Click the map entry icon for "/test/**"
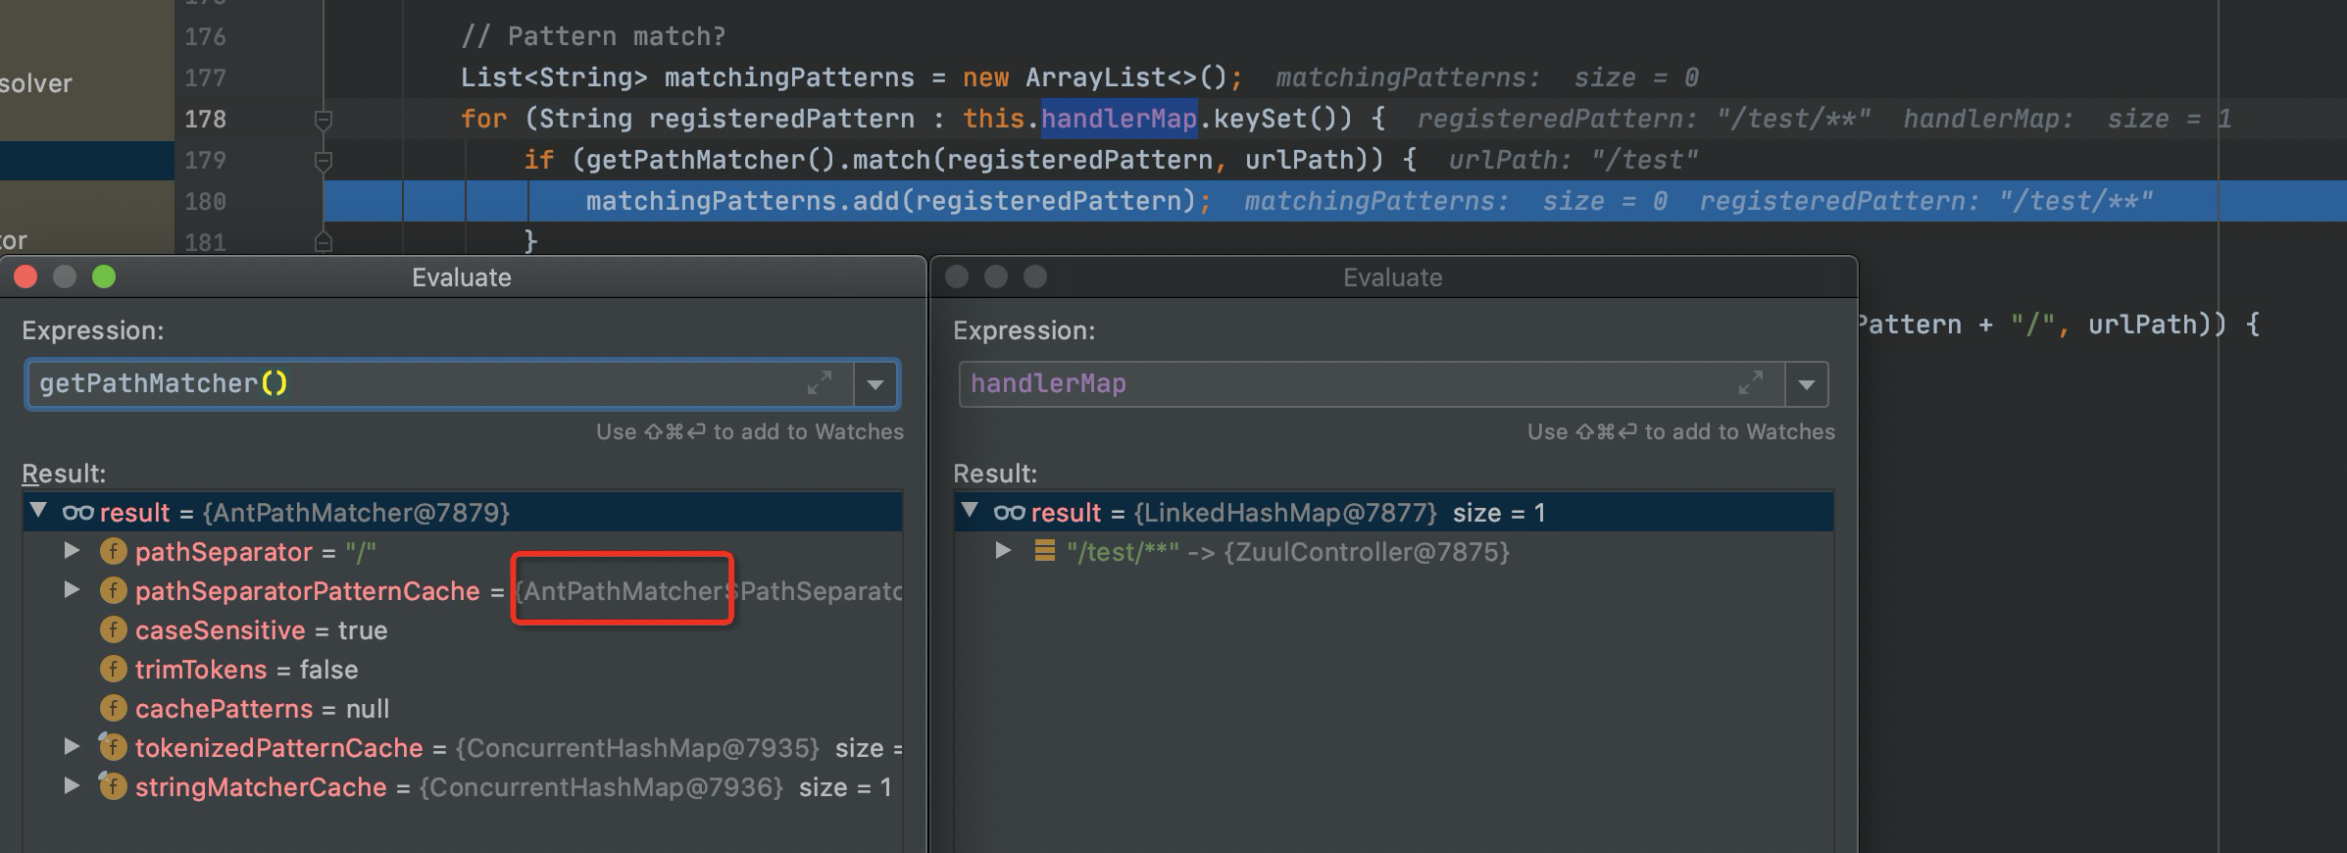2347x853 pixels. tap(1044, 552)
